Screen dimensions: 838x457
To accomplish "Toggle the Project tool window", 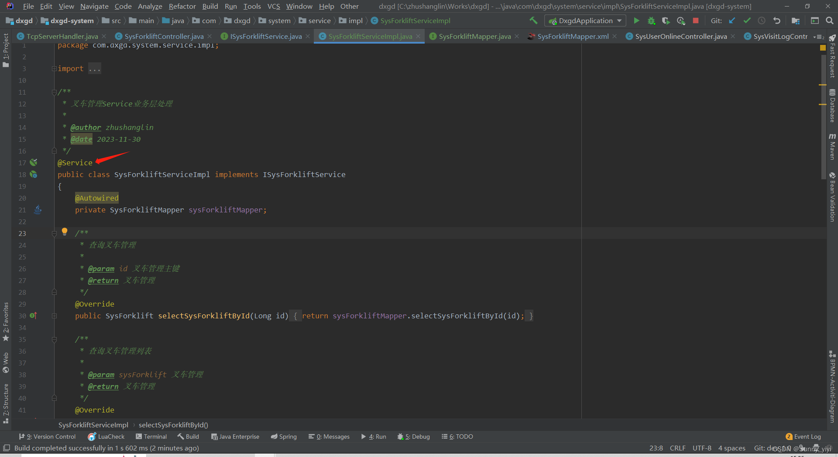I will 6,50.
